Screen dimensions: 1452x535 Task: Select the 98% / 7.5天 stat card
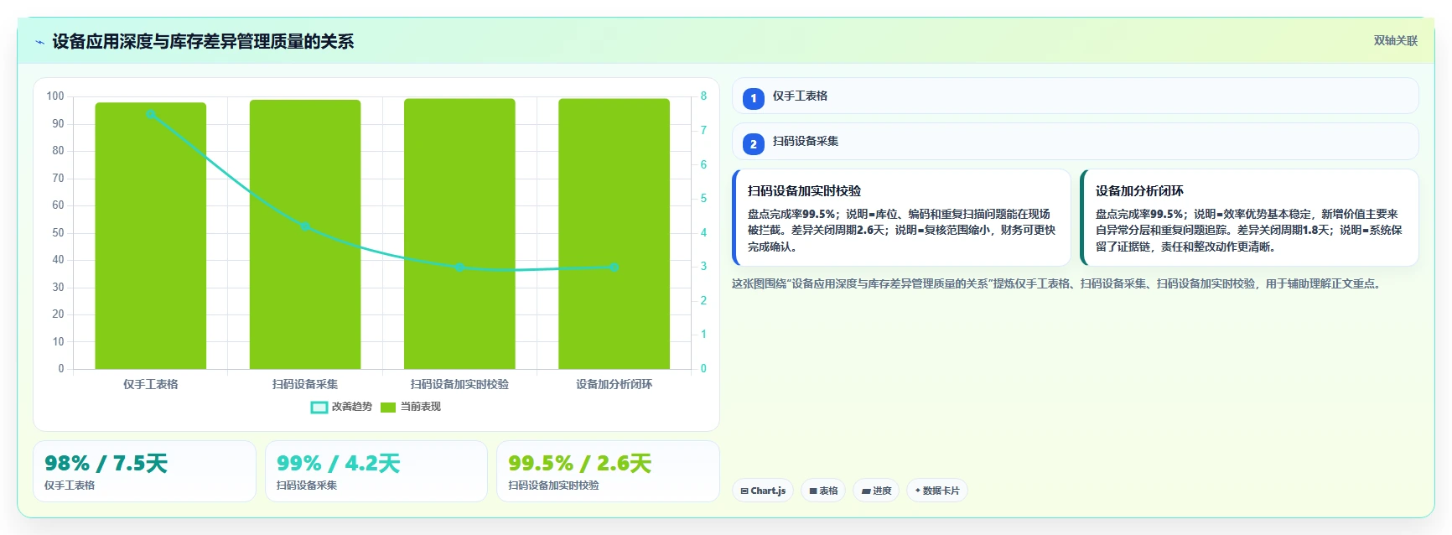144,471
